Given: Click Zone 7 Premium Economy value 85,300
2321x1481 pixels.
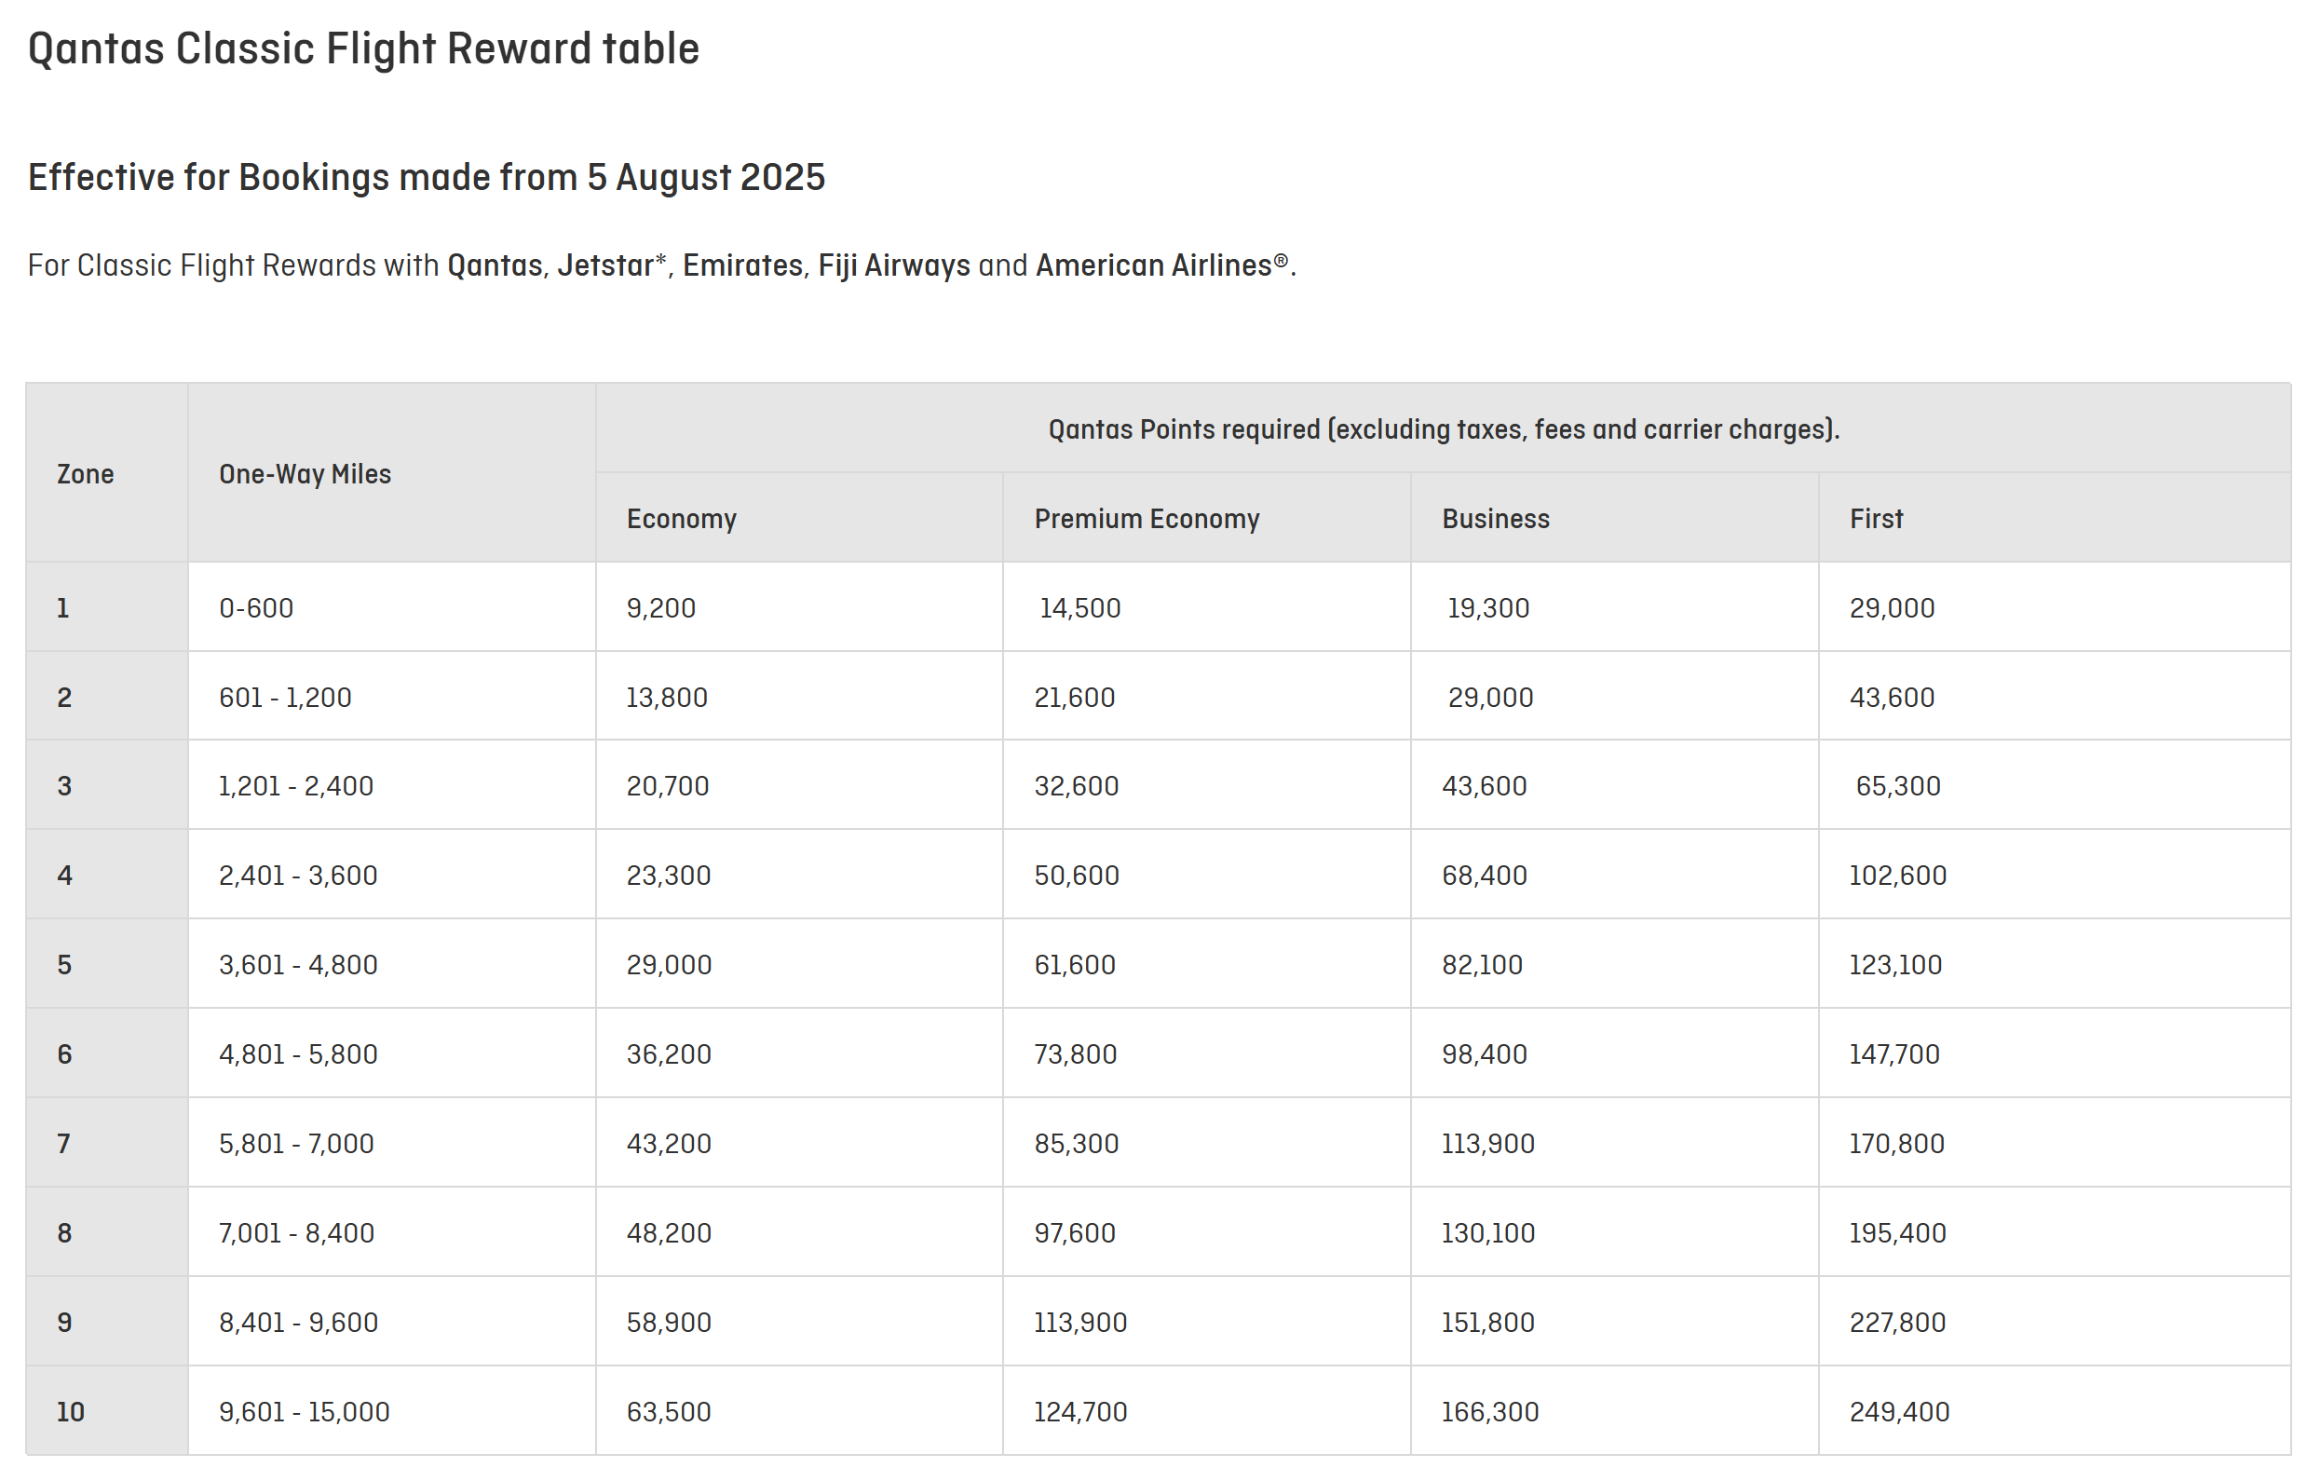Looking at the screenshot, I should [x=1076, y=1144].
